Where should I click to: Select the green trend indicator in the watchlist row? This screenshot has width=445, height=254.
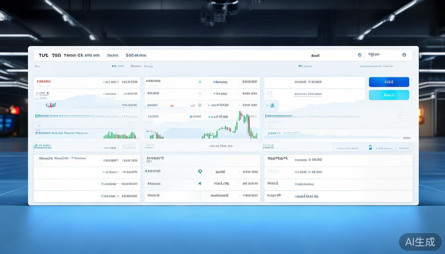click(200, 81)
